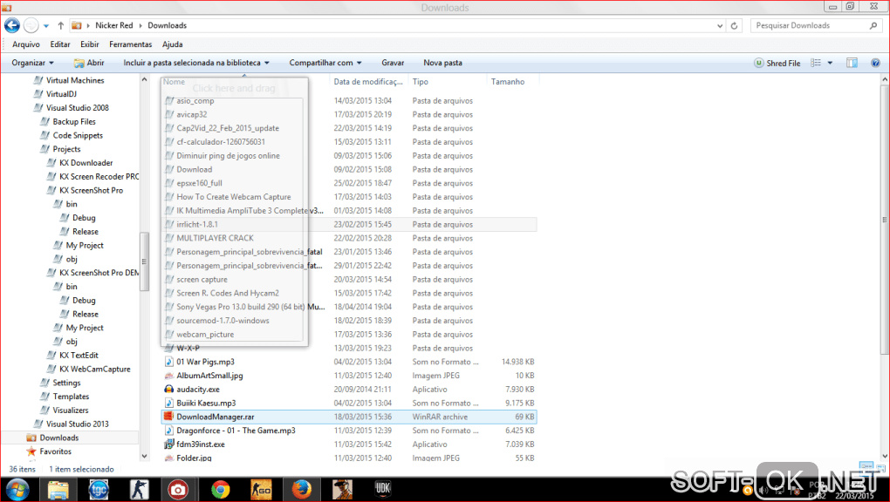This screenshot has height=502, width=890.
Task: Select KX TextEdit folder in tree
Action: click(x=79, y=355)
